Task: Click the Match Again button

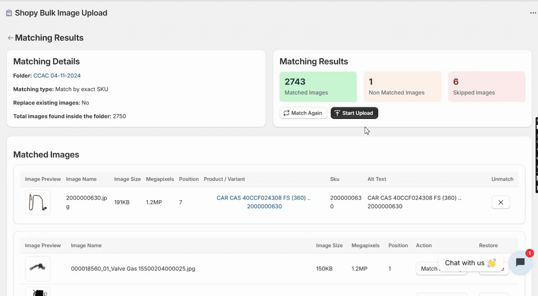Action: 303,113
